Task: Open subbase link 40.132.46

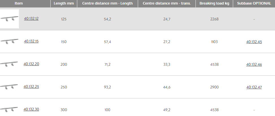Action: (x=254, y=65)
